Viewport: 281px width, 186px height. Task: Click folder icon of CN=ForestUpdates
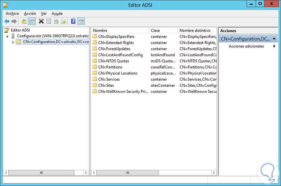point(95,49)
